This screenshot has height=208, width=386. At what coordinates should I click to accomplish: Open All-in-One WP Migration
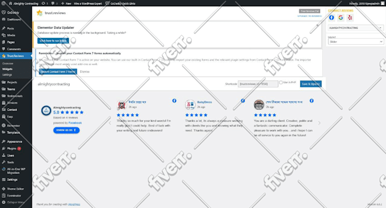(x=16, y=171)
